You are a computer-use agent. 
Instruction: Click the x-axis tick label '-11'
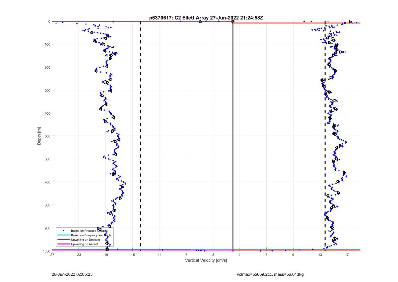(x=159, y=255)
